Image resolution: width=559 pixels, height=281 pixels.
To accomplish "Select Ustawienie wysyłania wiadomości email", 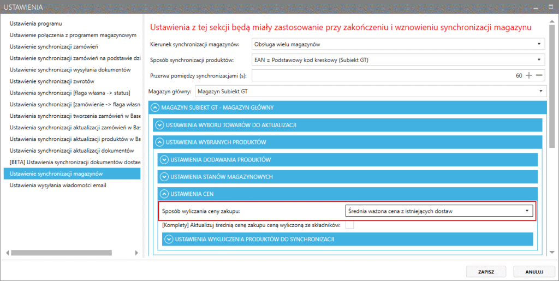I will pos(58,185).
